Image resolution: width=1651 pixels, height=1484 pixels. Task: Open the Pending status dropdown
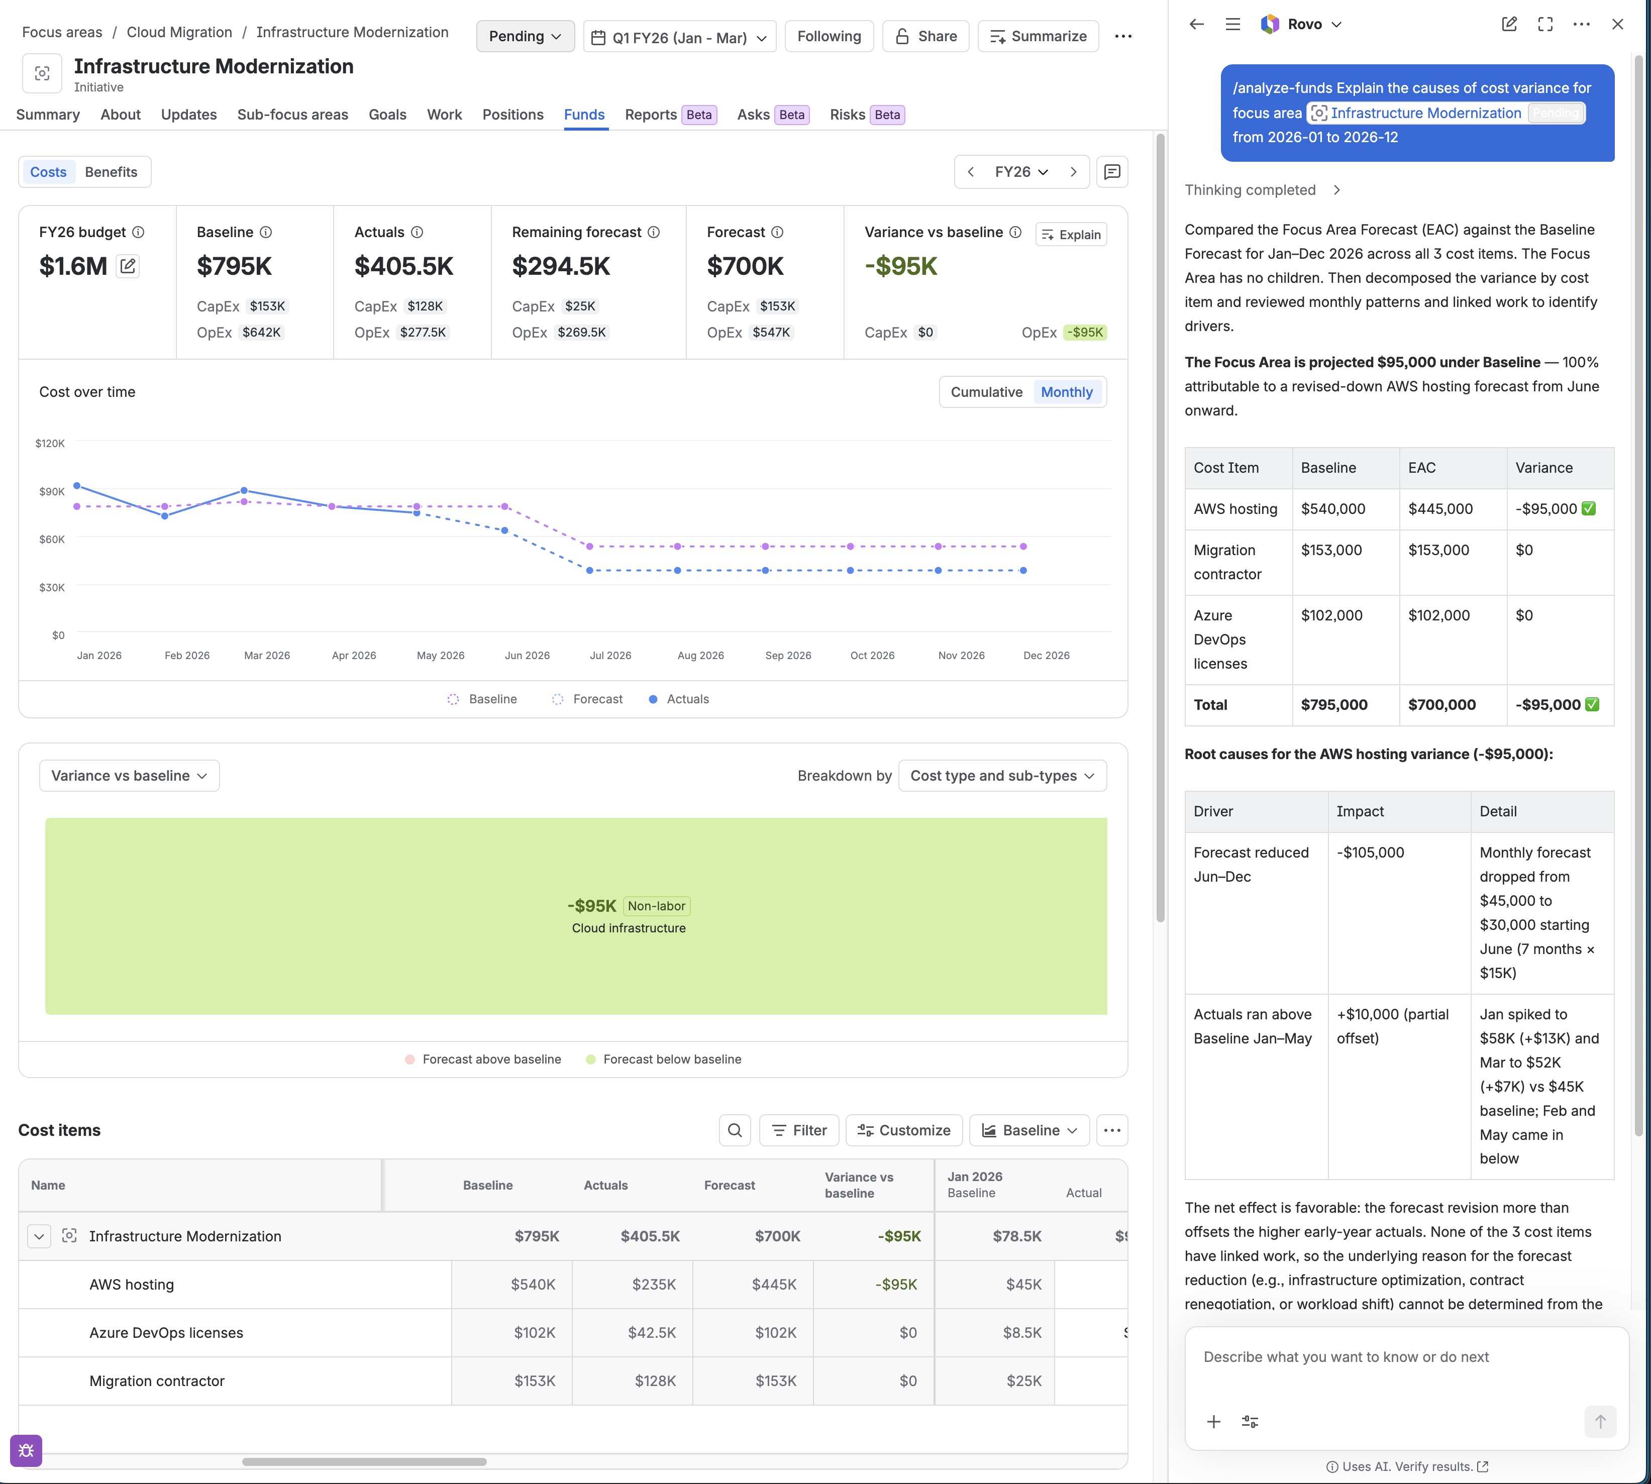(x=525, y=36)
